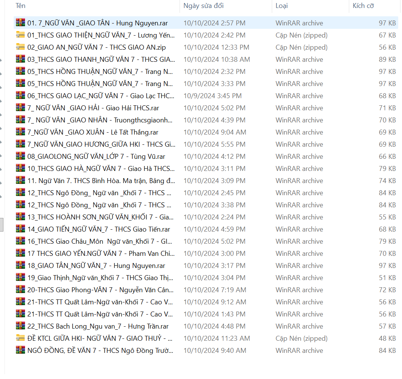Click the RAR icon of 20-THCS Giao Phong-VĂN 7

tap(20, 290)
